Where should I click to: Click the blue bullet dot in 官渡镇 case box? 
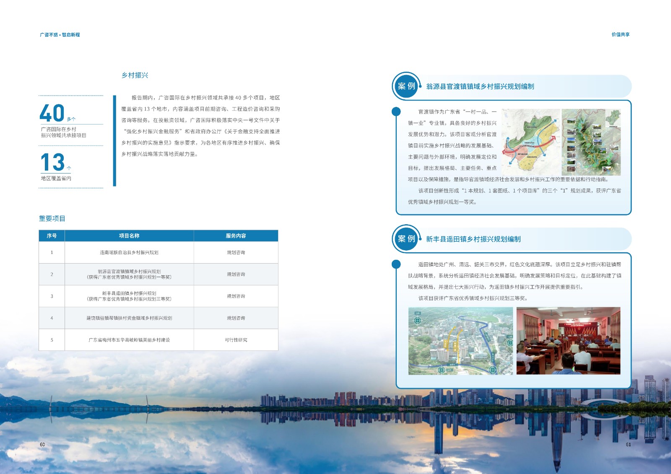tap(396, 111)
